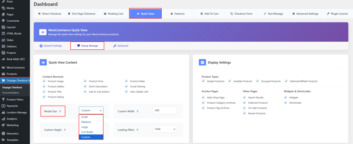This screenshot has height=144, width=353.
Task: Open the General Settings sub-tab
Action: (x=51, y=46)
